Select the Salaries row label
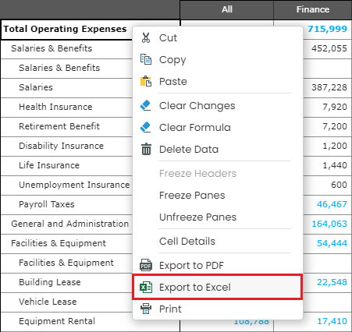Viewport: 352px width, 332px height. click(x=36, y=87)
